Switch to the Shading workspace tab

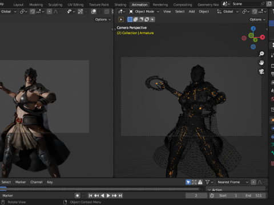[120, 5]
